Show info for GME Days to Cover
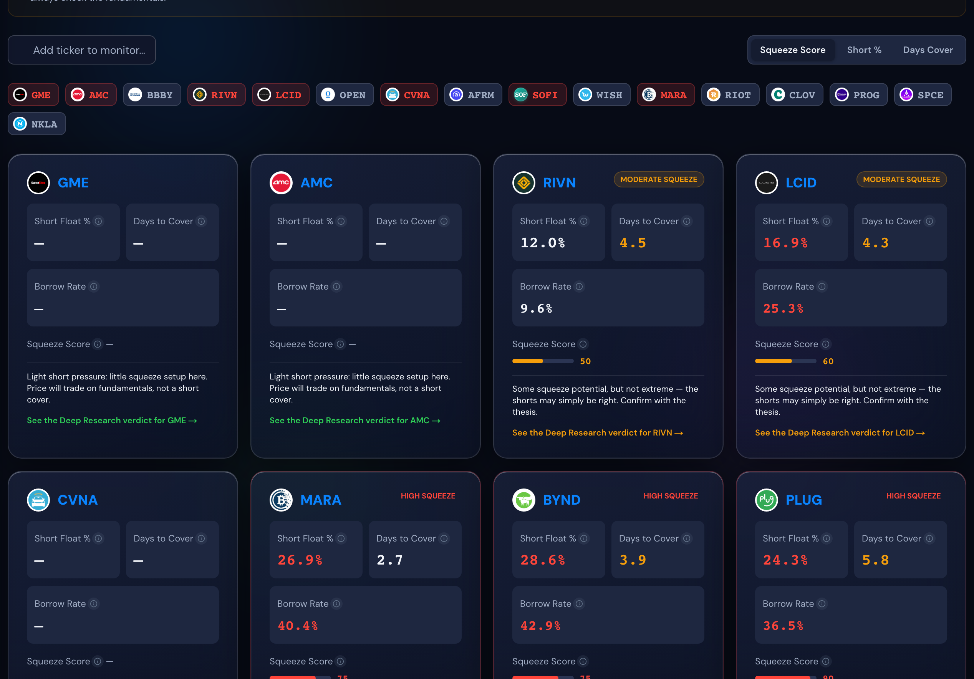This screenshot has width=974, height=679. point(201,221)
